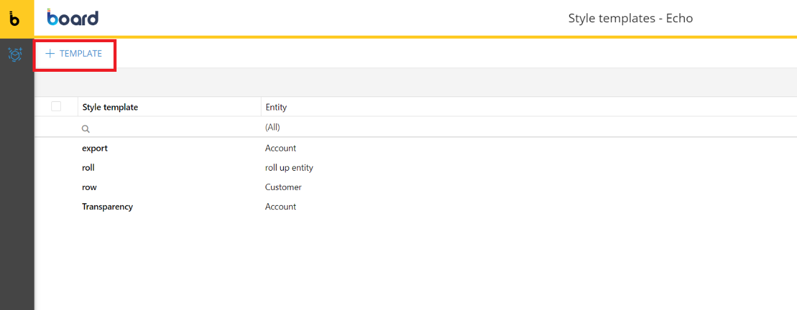The width and height of the screenshot is (797, 310).
Task: Sort by the Entity column header
Action: 276,107
